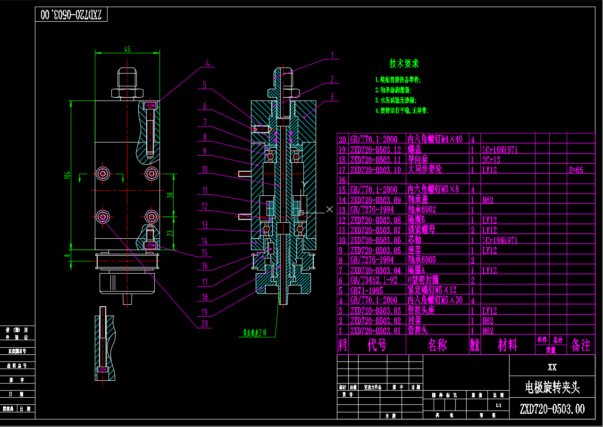The image size is (603, 427).
Task: Select the XX company name cell
Action: pos(552,367)
